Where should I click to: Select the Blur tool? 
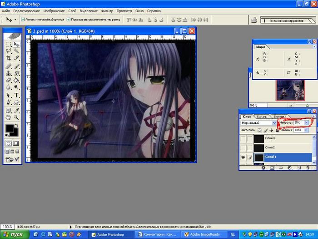8,87
